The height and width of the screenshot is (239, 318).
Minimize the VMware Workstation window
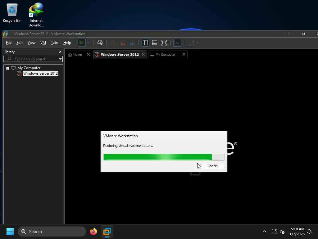tap(289, 34)
